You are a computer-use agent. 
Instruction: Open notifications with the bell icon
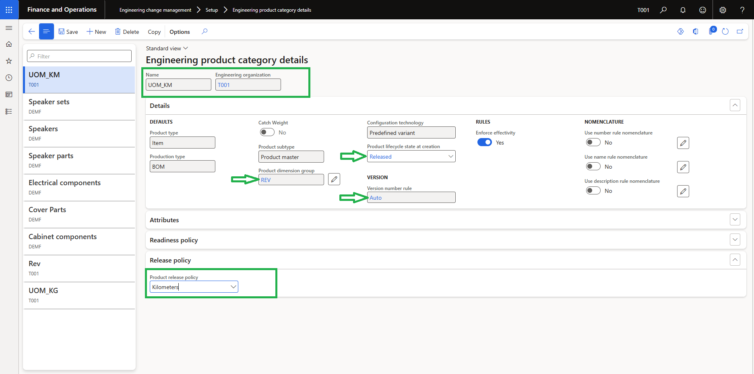[683, 10]
